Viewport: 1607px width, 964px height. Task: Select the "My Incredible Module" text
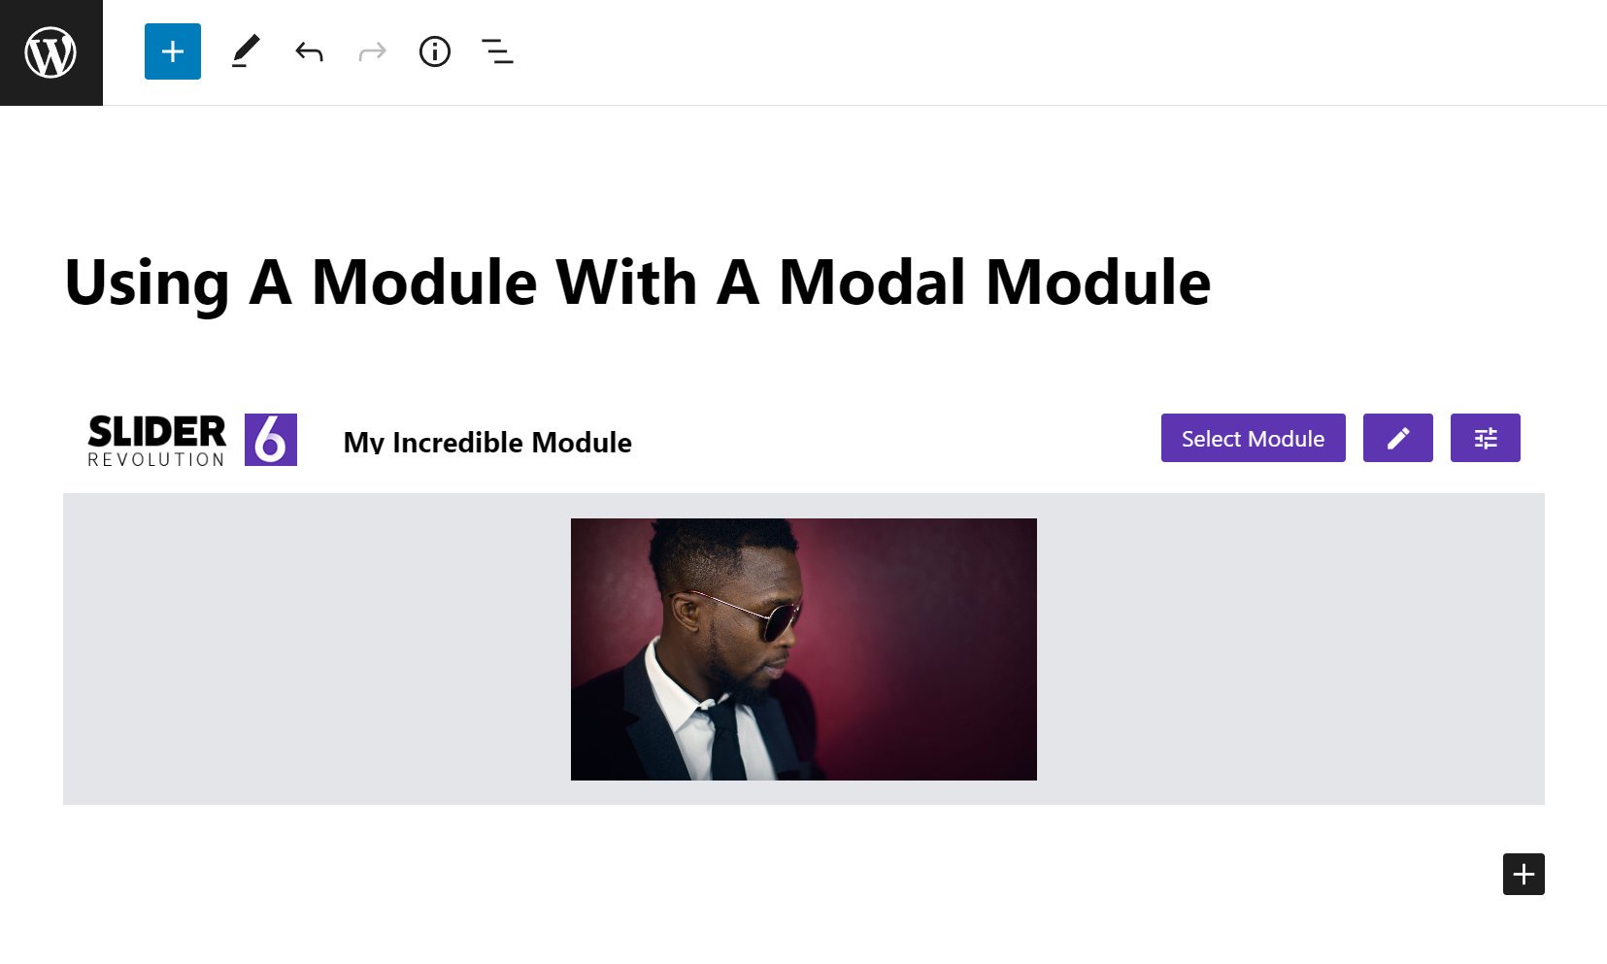[487, 442]
